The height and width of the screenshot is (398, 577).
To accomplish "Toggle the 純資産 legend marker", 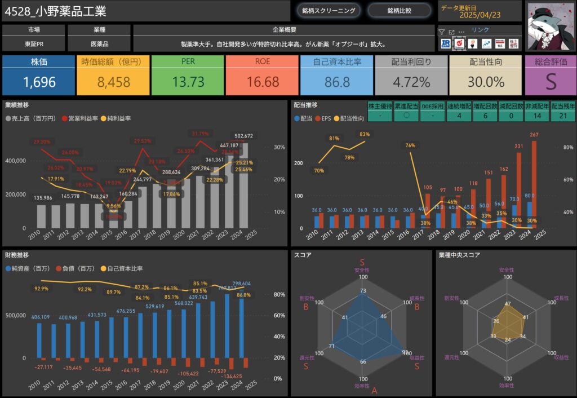I will tap(8, 269).
